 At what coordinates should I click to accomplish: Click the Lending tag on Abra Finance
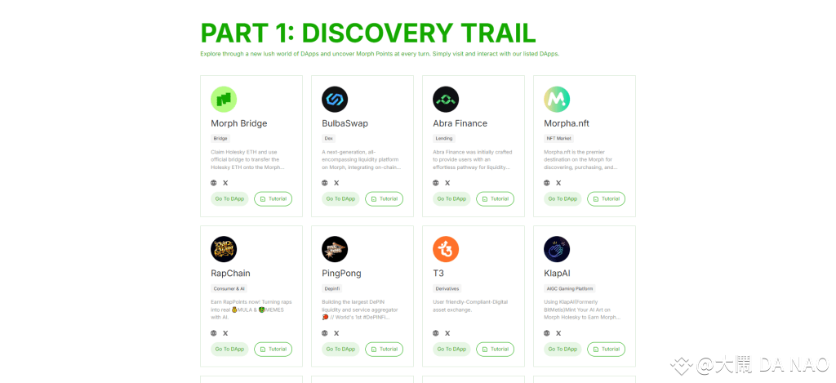pos(444,139)
